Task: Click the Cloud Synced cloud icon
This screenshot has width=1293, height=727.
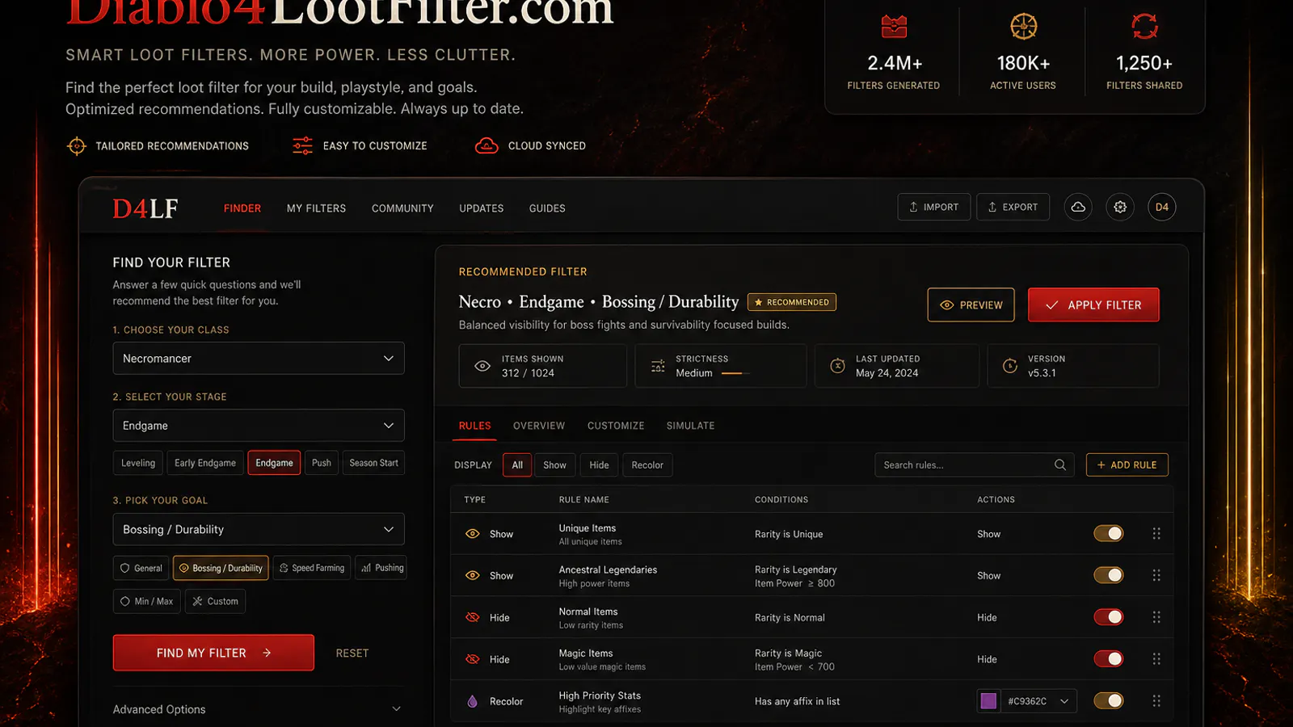Action: (x=486, y=146)
